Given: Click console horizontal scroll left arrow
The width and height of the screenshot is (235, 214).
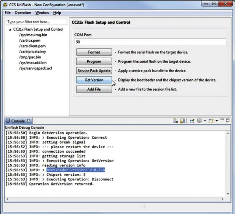Looking at the screenshot, I should click(7, 199).
